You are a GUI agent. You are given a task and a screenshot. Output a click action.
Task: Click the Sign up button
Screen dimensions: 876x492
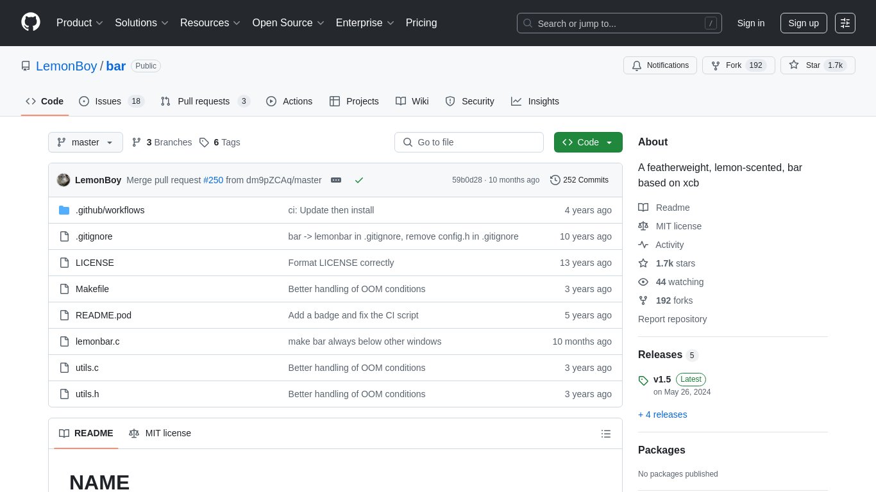point(803,23)
